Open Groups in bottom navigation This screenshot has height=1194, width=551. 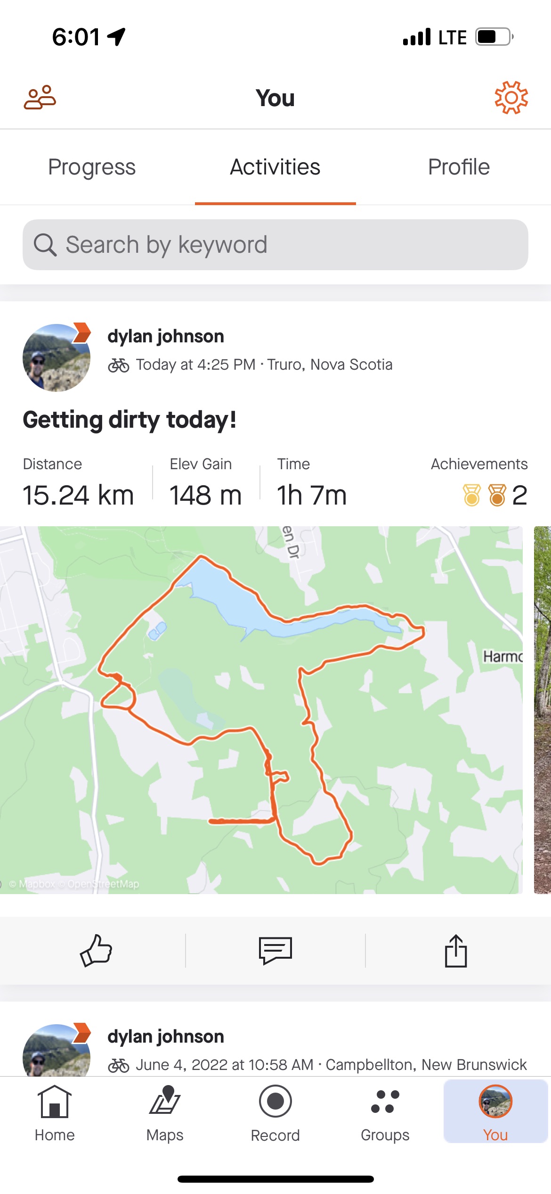(385, 1113)
